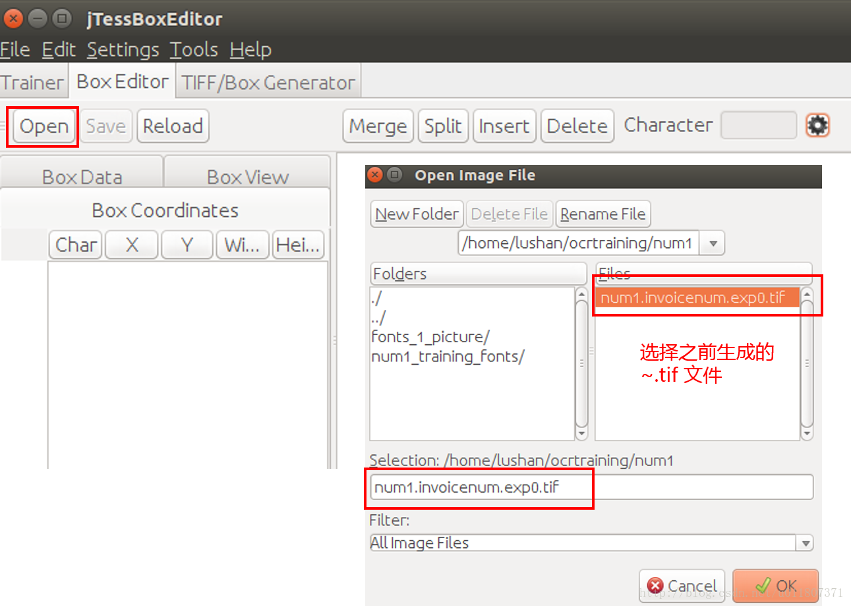This screenshot has height=606, width=851.
Task: Click the Split button
Action: (x=443, y=126)
